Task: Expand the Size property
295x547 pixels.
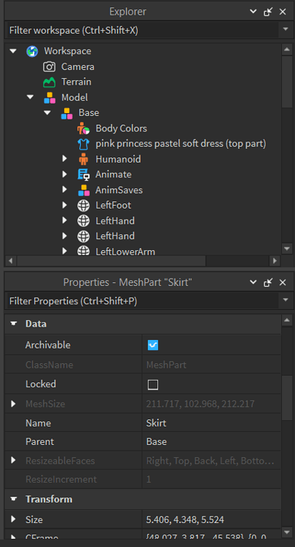Action: pos(13,519)
